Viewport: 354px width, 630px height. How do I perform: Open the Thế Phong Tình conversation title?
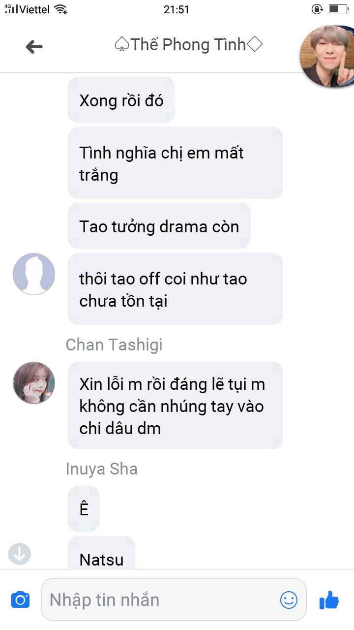click(188, 45)
